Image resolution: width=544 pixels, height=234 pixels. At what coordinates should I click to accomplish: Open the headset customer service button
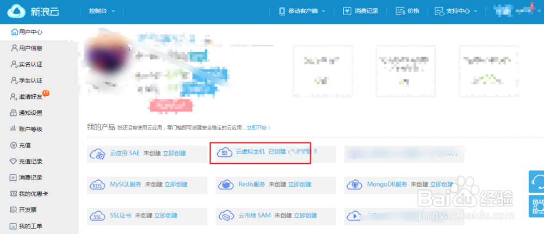click(x=536, y=182)
